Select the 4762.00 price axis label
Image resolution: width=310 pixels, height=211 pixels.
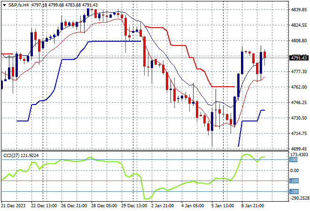tap(298, 87)
